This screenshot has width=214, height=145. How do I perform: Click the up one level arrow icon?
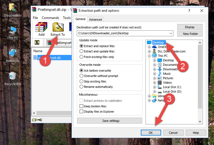coord(37,43)
